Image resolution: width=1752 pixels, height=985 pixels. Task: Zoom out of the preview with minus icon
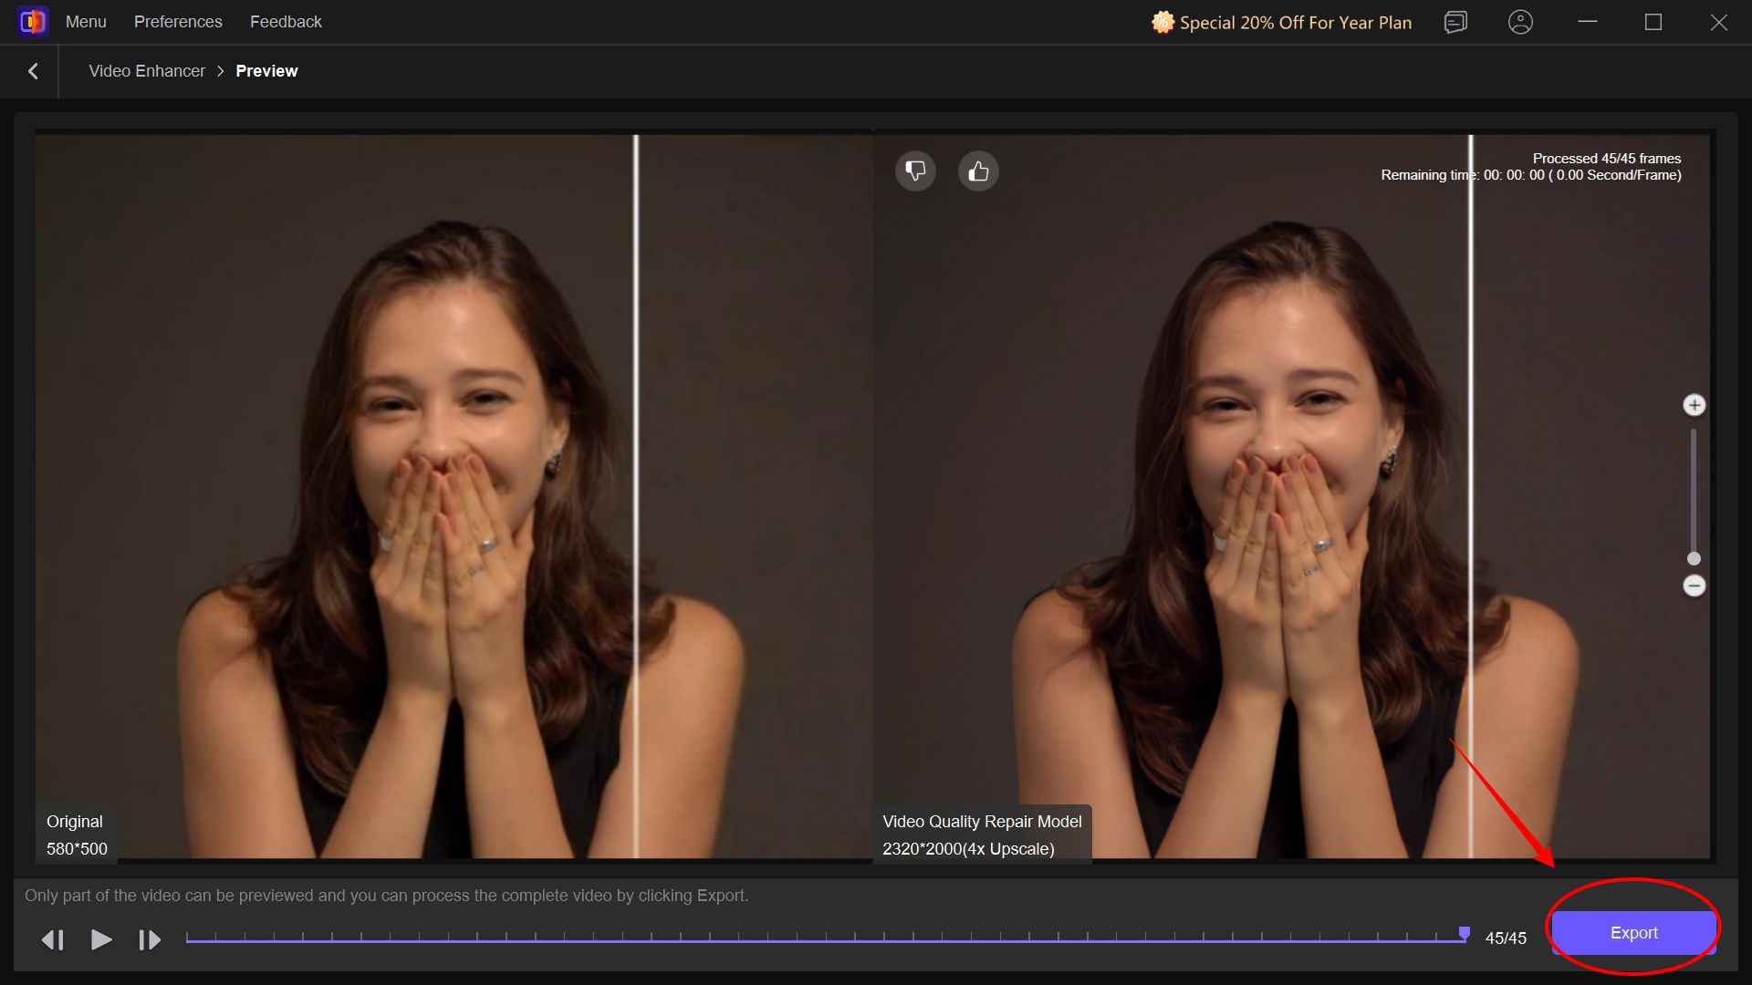1695,586
